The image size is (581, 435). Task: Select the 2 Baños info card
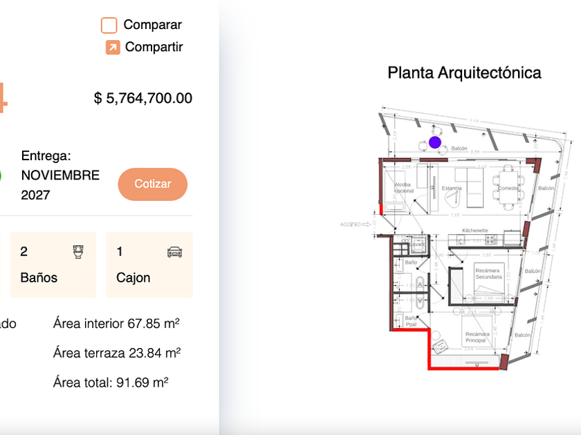tap(53, 265)
